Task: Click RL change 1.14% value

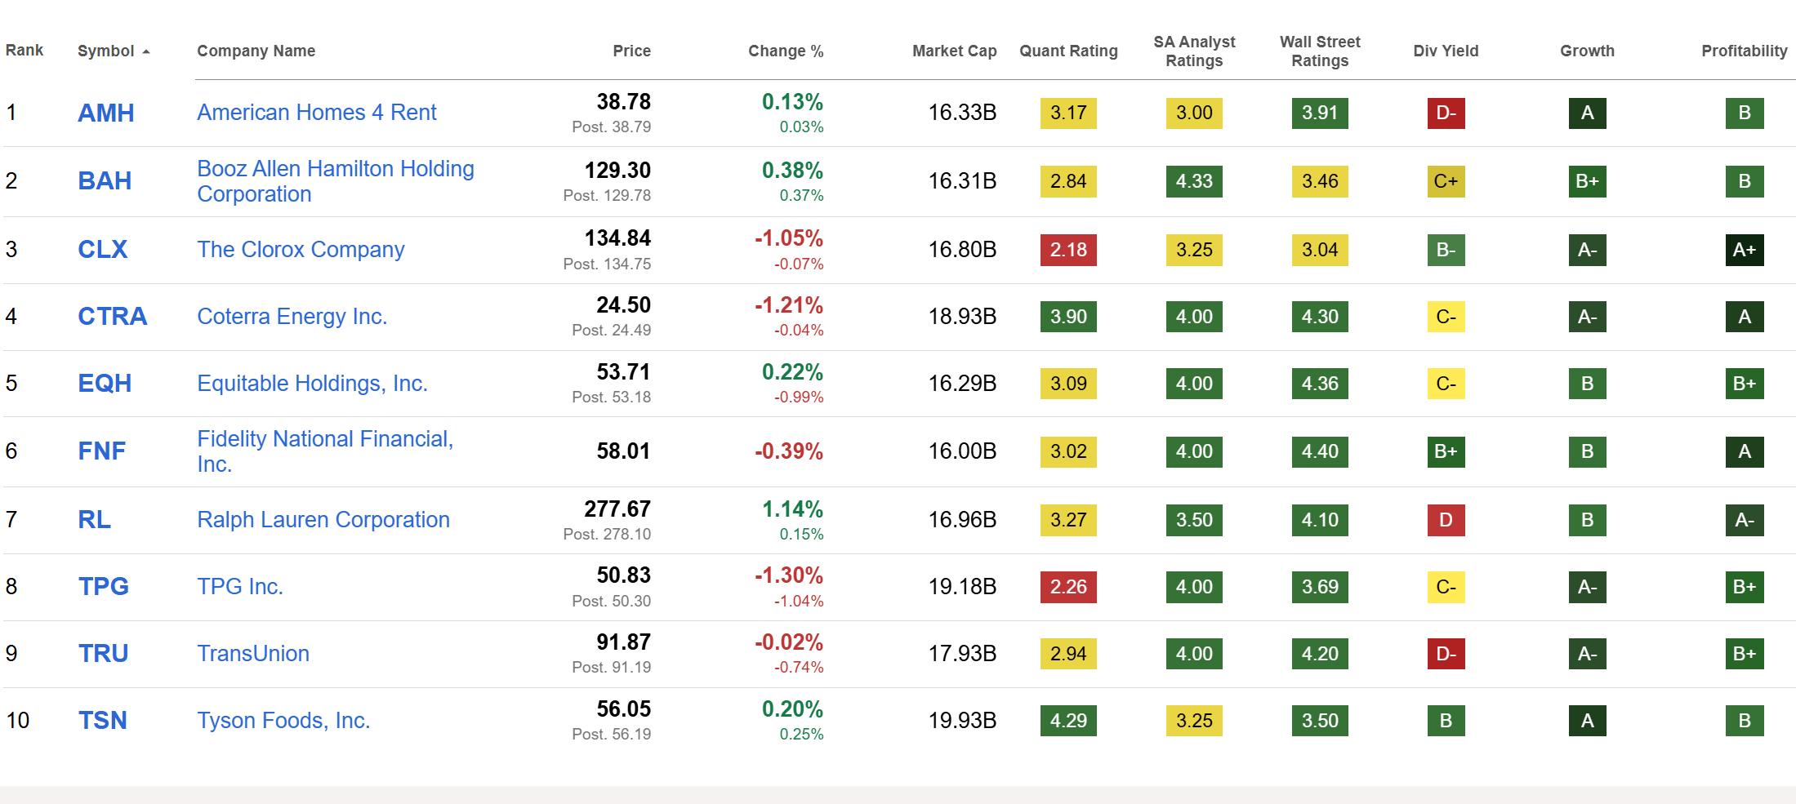Action: point(792,509)
